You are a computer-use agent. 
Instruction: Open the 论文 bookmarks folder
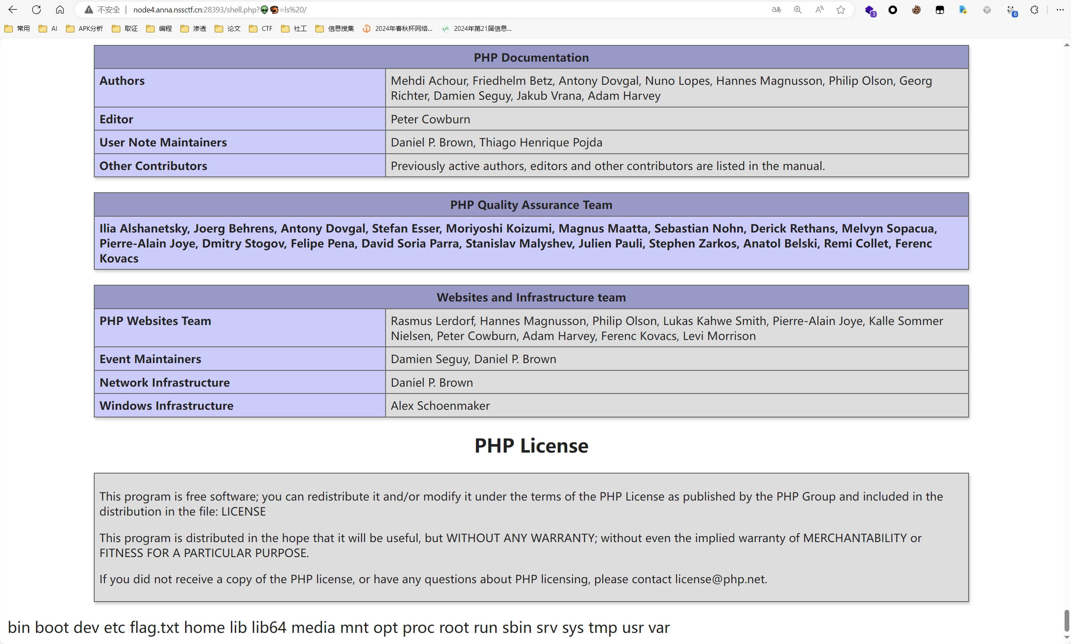tap(228, 29)
